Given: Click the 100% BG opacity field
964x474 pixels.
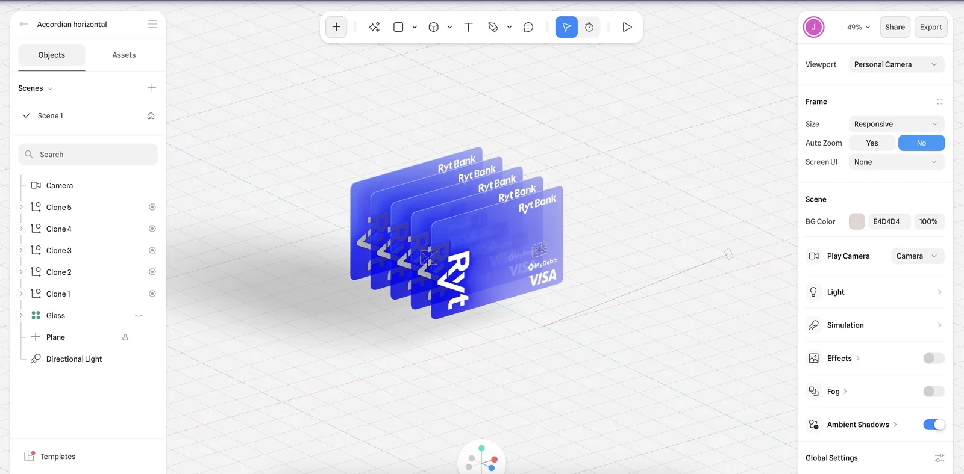Looking at the screenshot, I should (x=929, y=221).
